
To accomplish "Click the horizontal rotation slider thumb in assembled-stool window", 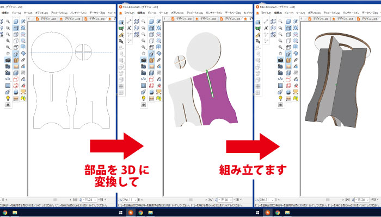I will tap(328, 200).
